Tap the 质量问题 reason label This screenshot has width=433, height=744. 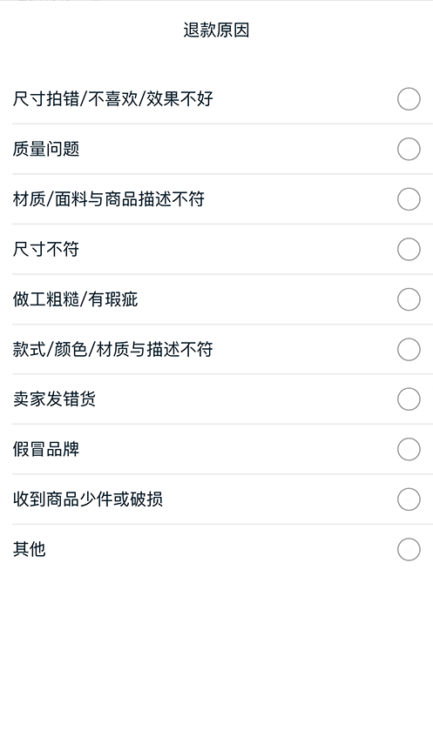click(46, 149)
